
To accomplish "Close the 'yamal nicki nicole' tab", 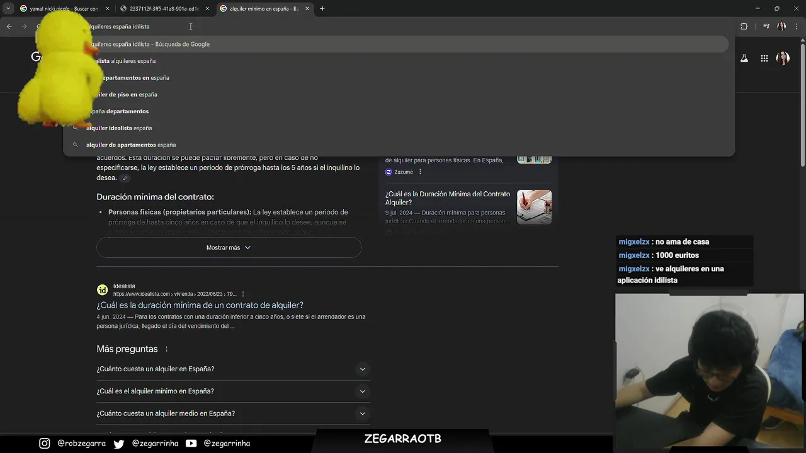I will pos(107,9).
